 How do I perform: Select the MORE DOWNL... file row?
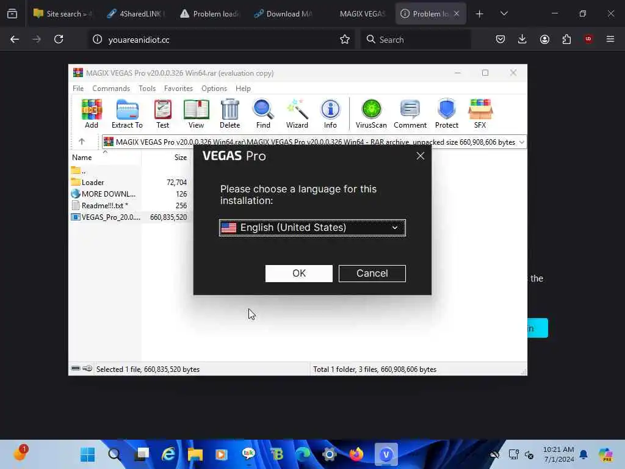point(129,194)
